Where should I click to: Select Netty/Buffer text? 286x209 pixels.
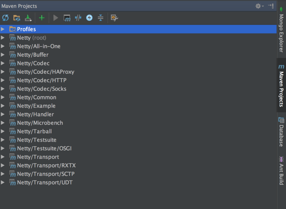click(33, 55)
